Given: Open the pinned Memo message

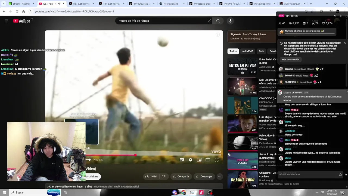Looking at the screenshot, I should pyautogui.click(x=312, y=96).
